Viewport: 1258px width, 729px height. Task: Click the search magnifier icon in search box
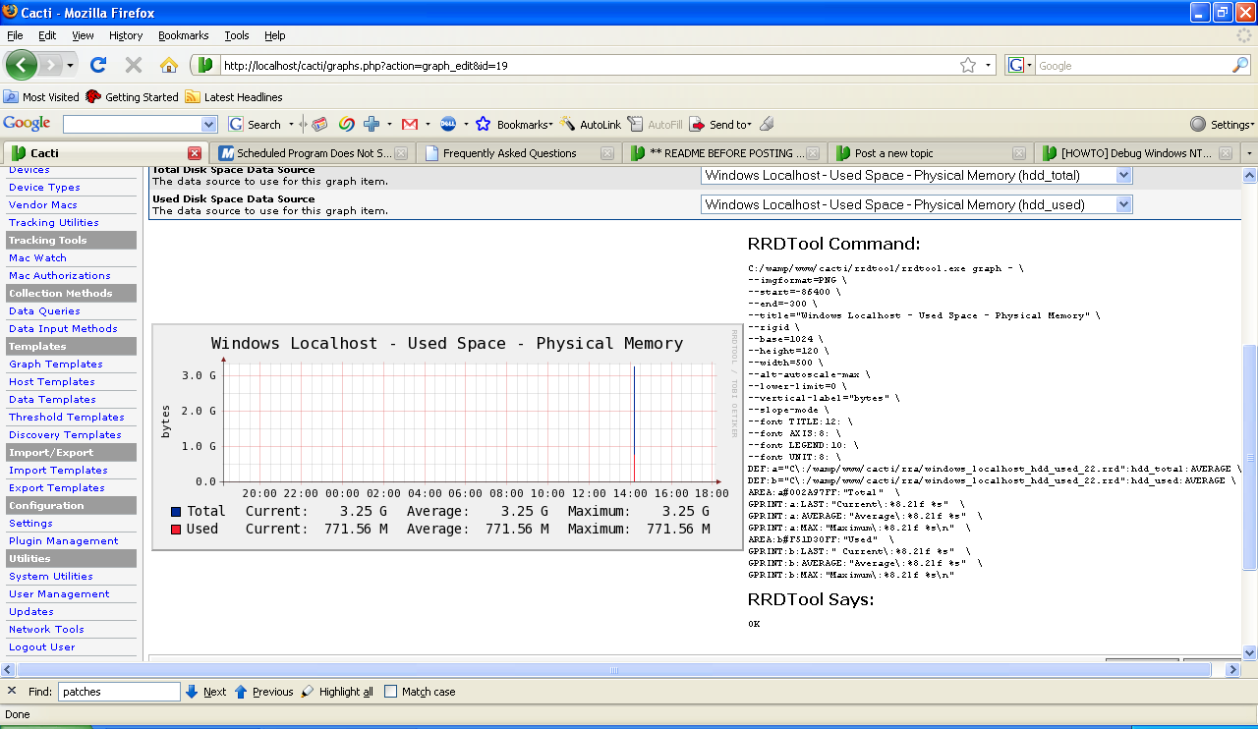(x=1240, y=65)
